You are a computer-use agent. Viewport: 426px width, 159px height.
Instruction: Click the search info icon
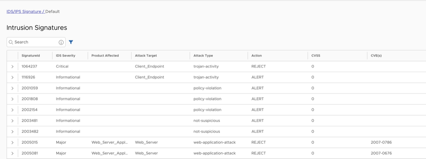pos(61,42)
